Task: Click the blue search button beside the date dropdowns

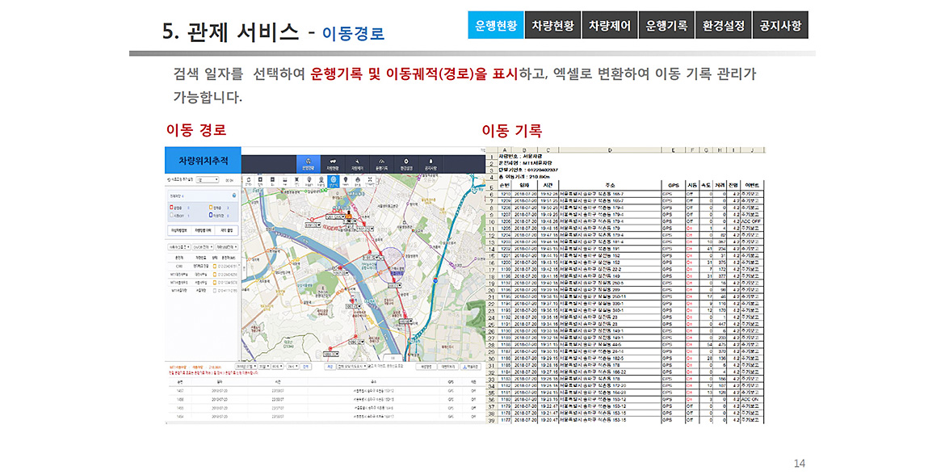Action: point(305,366)
